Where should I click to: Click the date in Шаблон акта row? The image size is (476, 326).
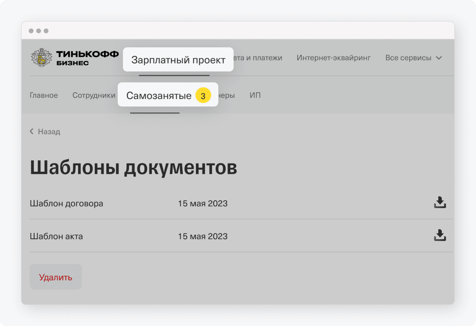tap(202, 236)
